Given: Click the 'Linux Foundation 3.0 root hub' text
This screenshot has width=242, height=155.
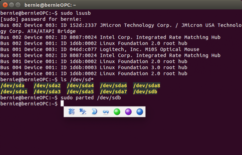Looking at the screenshot, I should tap(144, 67).
